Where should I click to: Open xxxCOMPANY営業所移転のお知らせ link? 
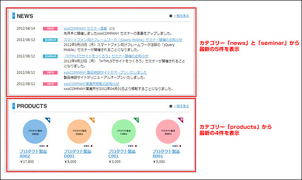click(91, 84)
